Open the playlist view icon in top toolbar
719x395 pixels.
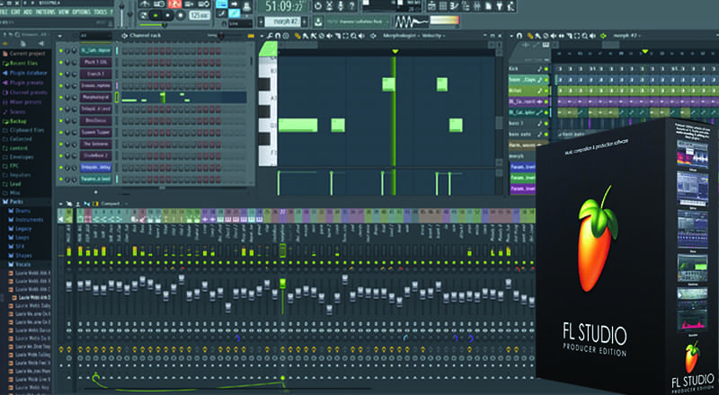[432, 6]
